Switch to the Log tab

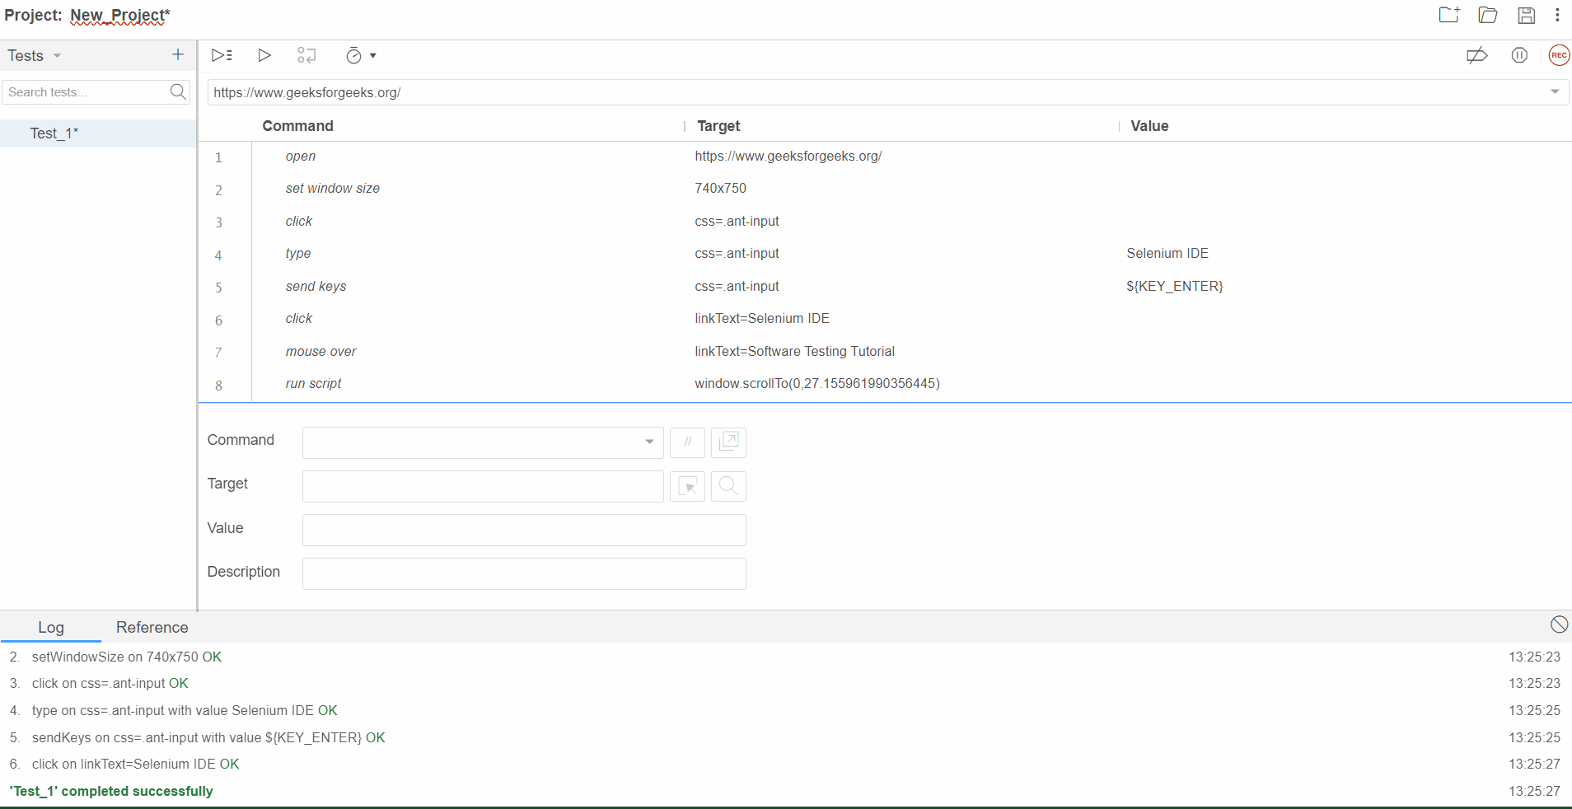[51, 627]
